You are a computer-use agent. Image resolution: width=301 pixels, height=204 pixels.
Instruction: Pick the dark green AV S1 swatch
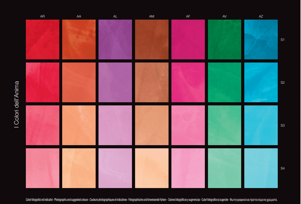click(224, 39)
